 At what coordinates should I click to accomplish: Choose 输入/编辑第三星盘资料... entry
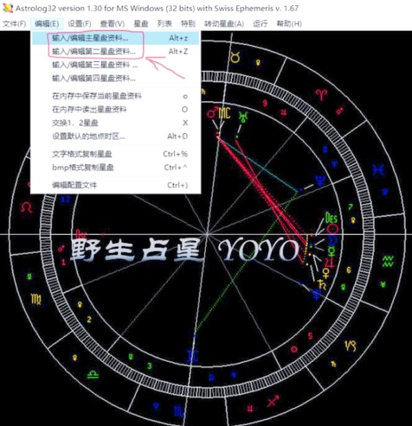[x=115, y=65]
